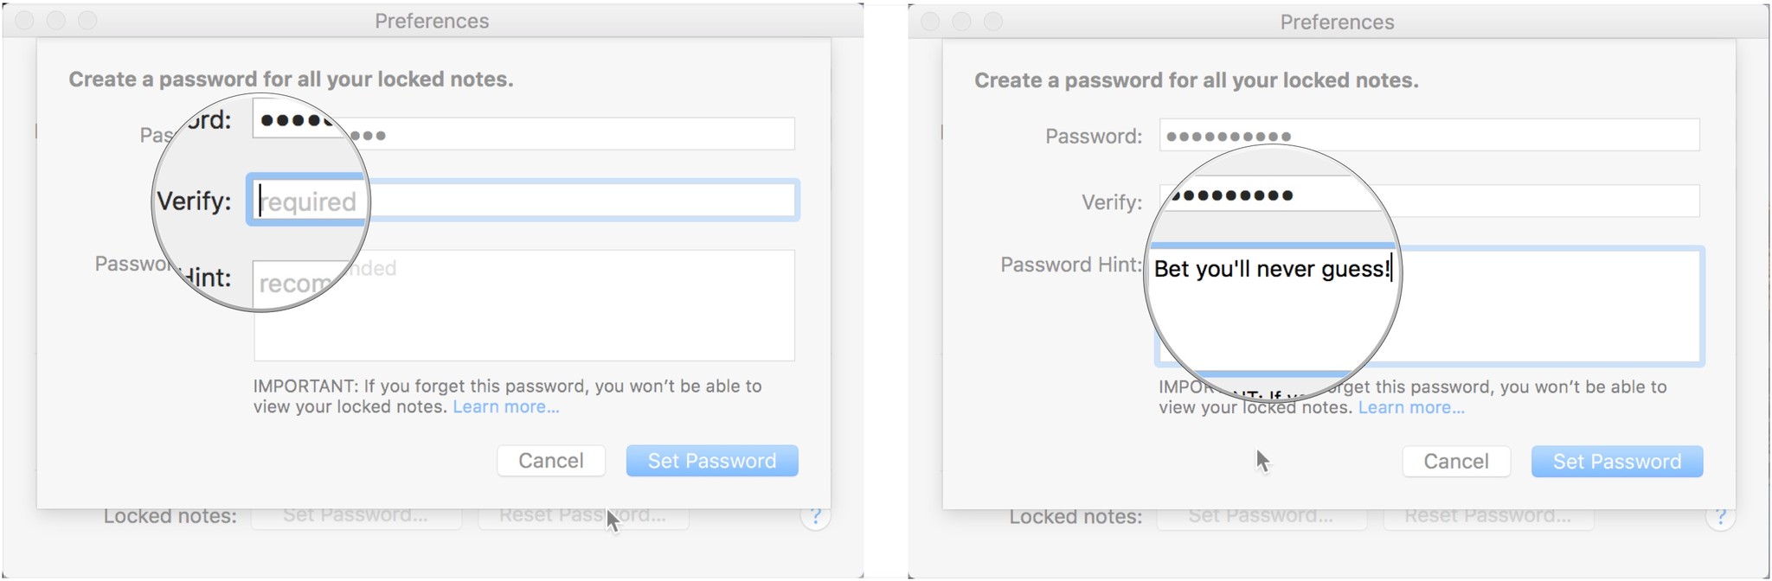The width and height of the screenshot is (1772, 581).
Task: Open 'Learn more…' link in right dialog
Action: 1411,408
